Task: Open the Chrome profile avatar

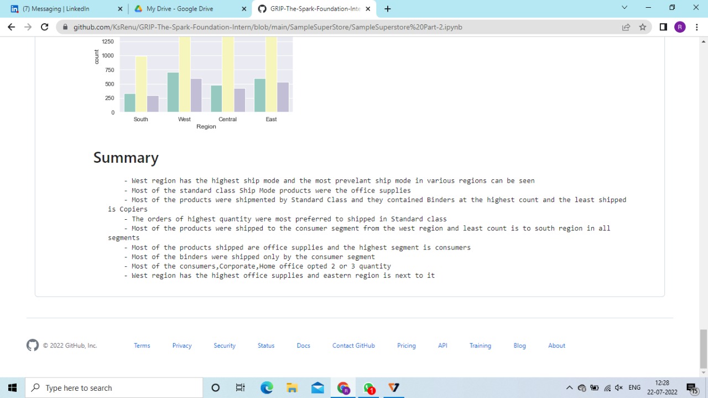Action: [680, 27]
